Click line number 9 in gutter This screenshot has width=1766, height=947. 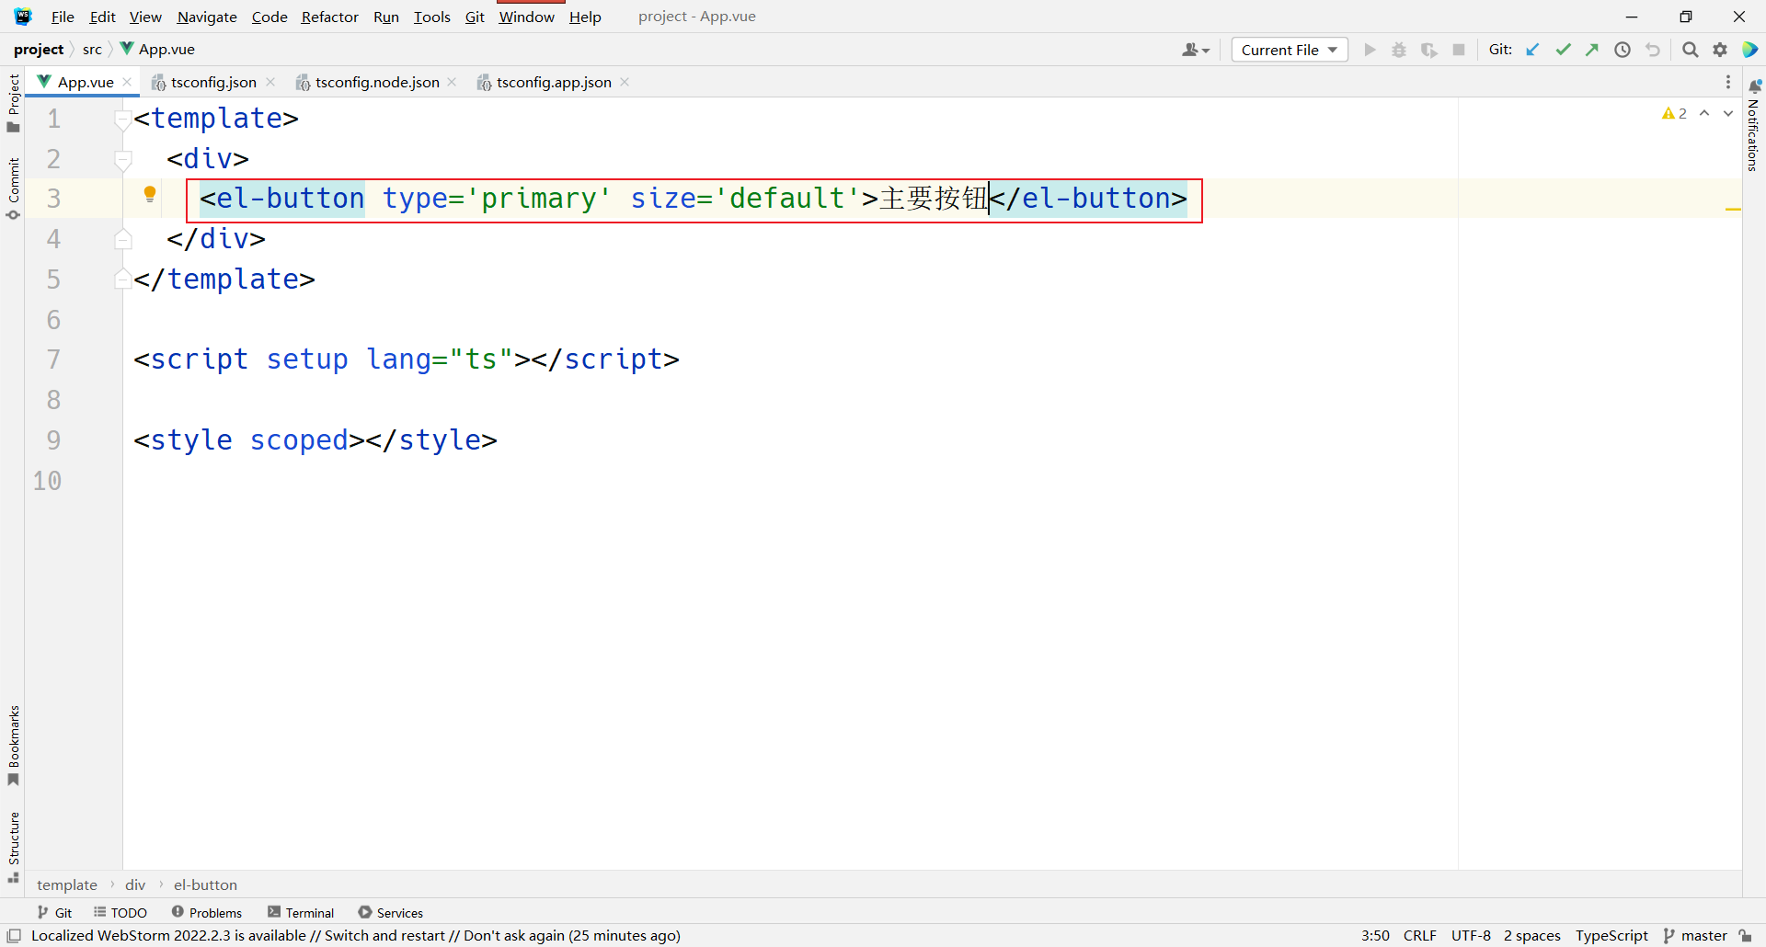[53, 440]
